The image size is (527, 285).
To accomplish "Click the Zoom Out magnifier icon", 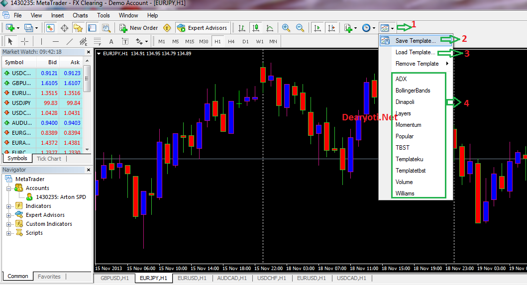I will 300,28.
